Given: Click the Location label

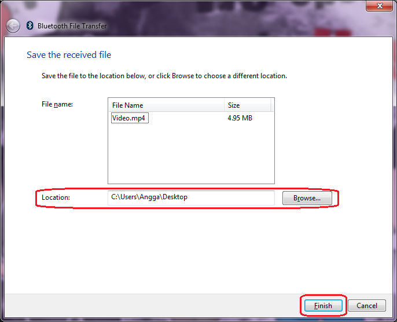Looking at the screenshot, I should coord(56,197).
